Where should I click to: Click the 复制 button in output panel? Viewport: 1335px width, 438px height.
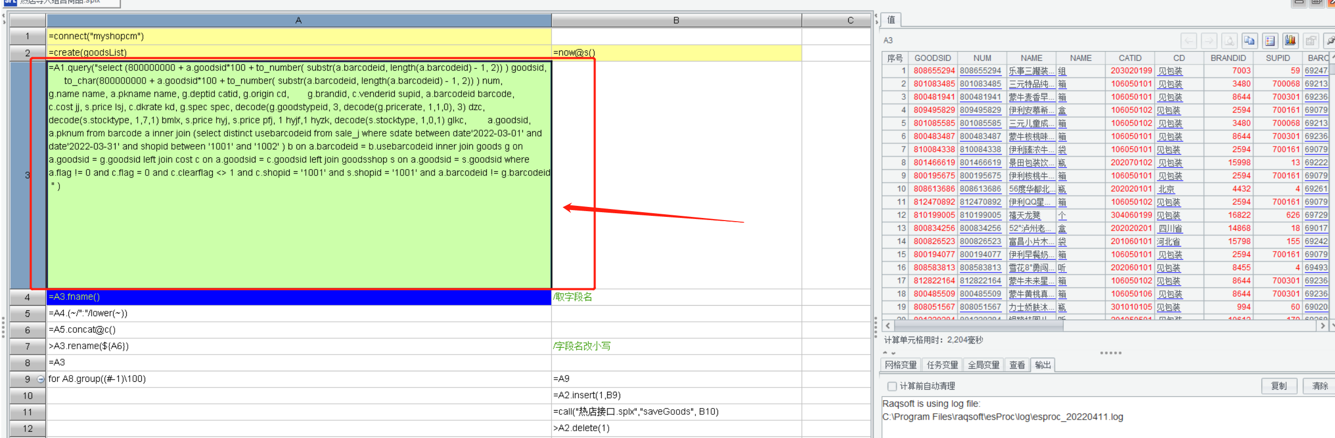pos(1279,386)
